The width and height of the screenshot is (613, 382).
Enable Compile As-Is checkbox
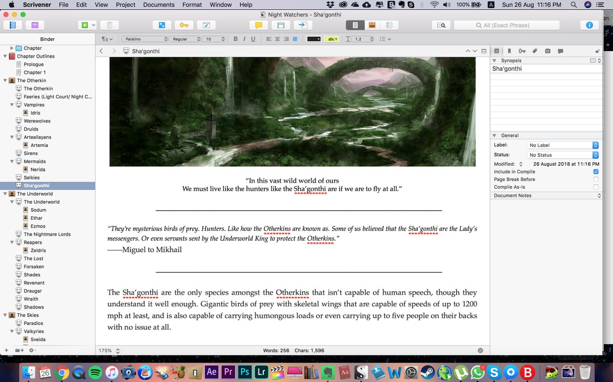tap(596, 187)
